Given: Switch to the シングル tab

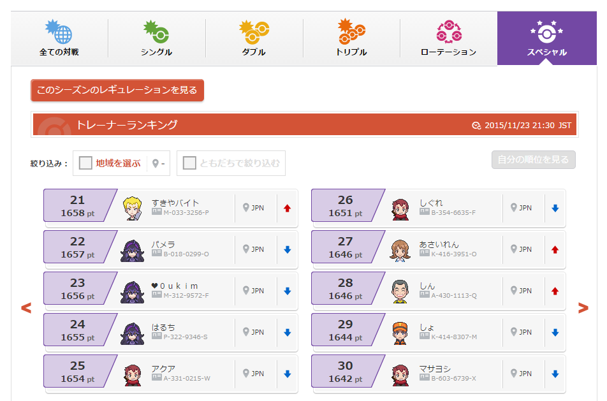Looking at the screenshot, I should (156, 38).
